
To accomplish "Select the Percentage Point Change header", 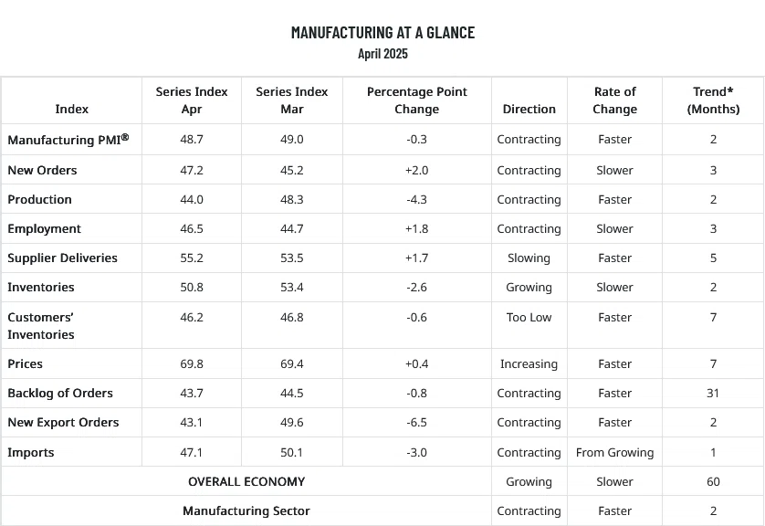I will click(416, 100).
